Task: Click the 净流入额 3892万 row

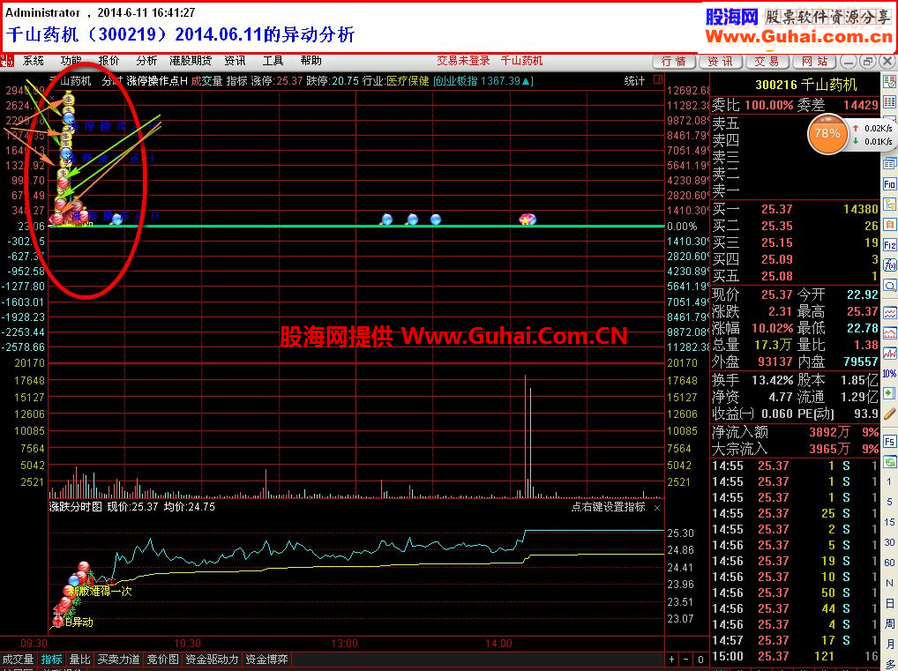Action: tap(795, 432)
